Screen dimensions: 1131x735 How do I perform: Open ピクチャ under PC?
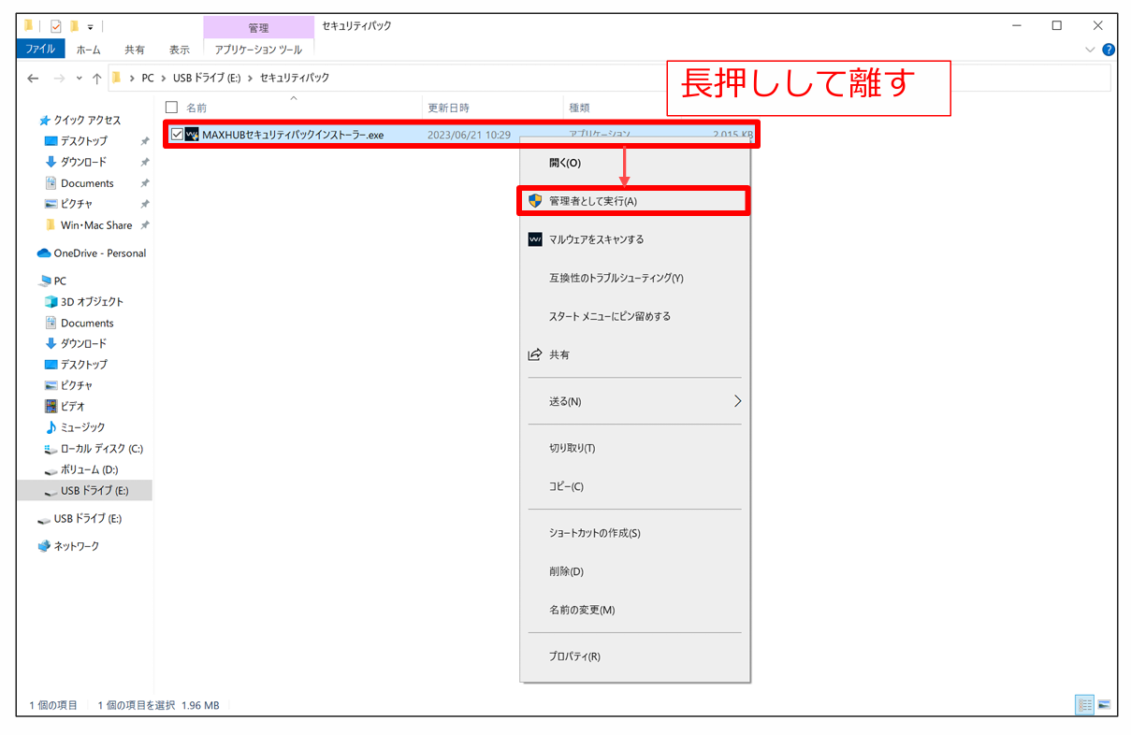[77, 385]
